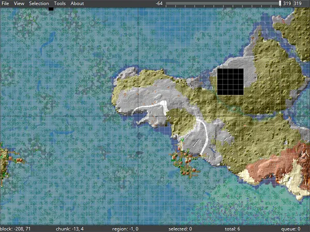Click the white snow path on gray mountain
310x232 pixels.
click(150, 108)
